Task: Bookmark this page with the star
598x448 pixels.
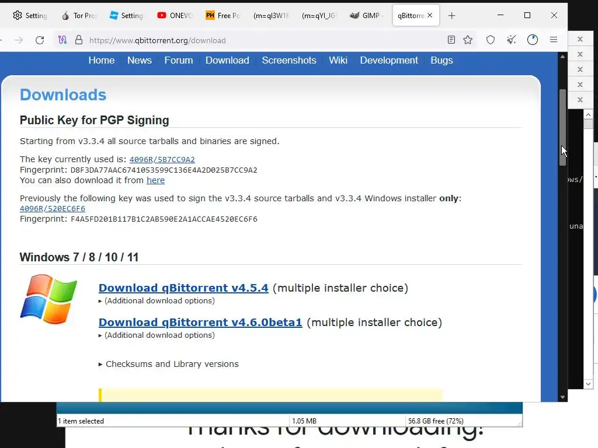Action: (468, 40)
